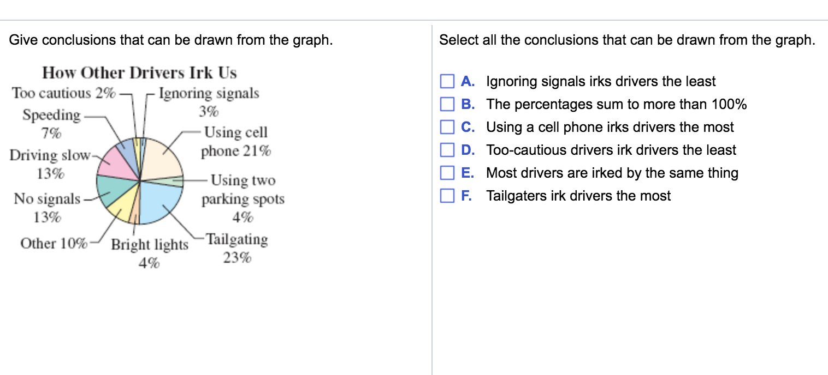
Task: Enable checkbox E same thing conclusion
Action: click(x=447, y=173)
